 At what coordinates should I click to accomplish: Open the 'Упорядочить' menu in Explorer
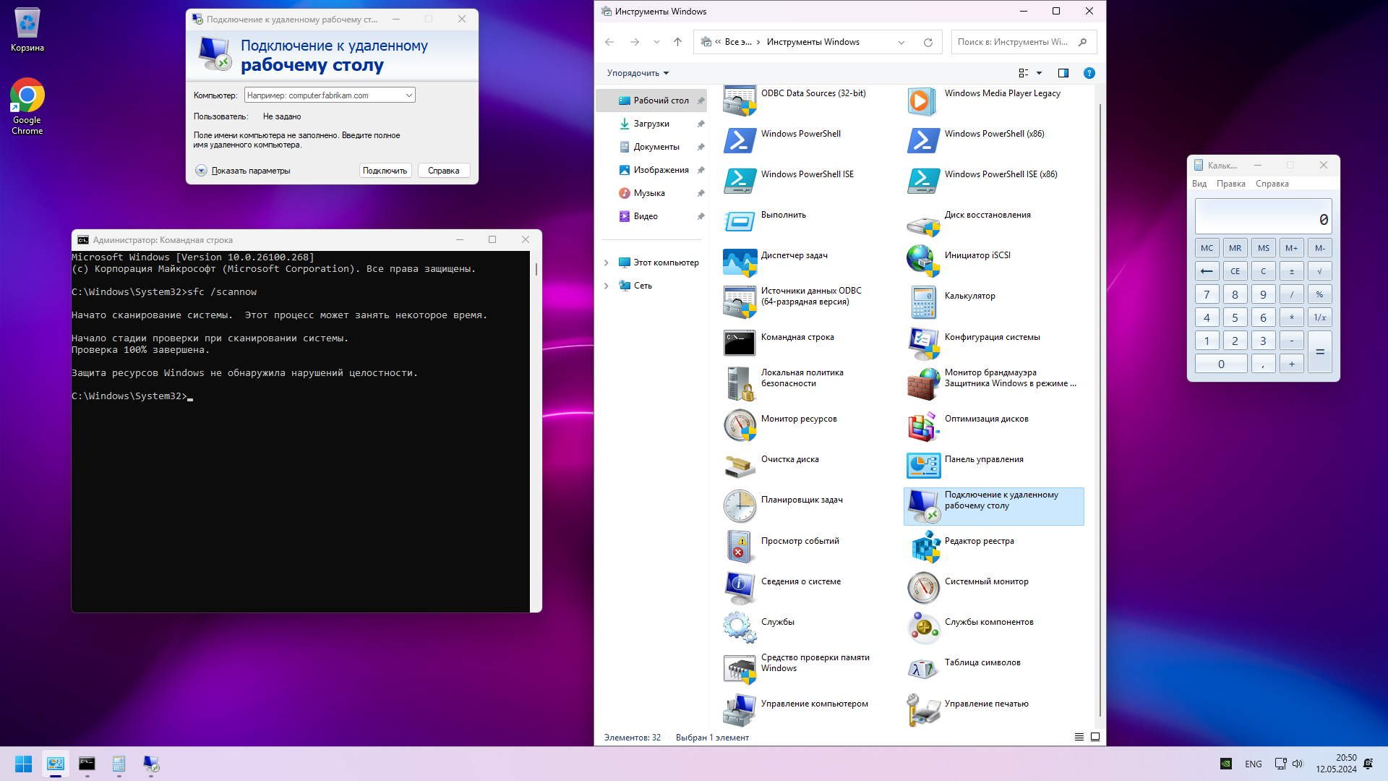638,73
